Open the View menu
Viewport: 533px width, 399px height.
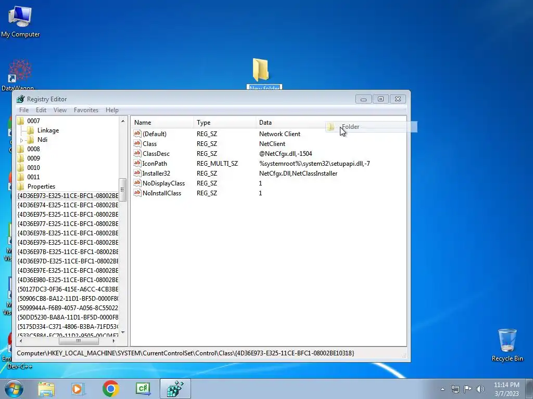coord(60,110)
